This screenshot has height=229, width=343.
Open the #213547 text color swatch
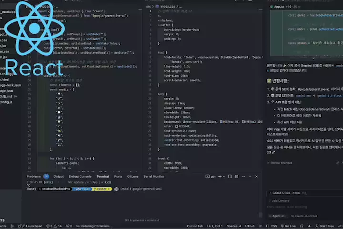coord(177,126)
